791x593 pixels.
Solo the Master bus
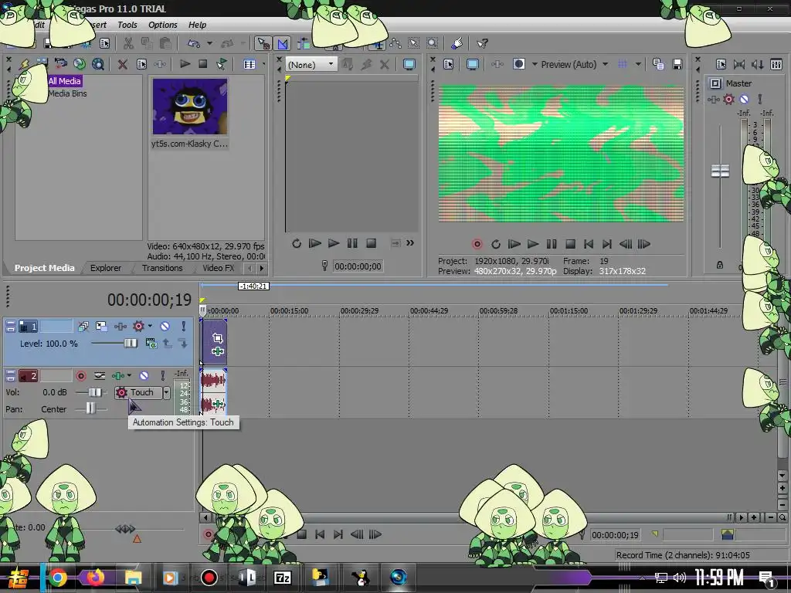[x=760, y=100]
